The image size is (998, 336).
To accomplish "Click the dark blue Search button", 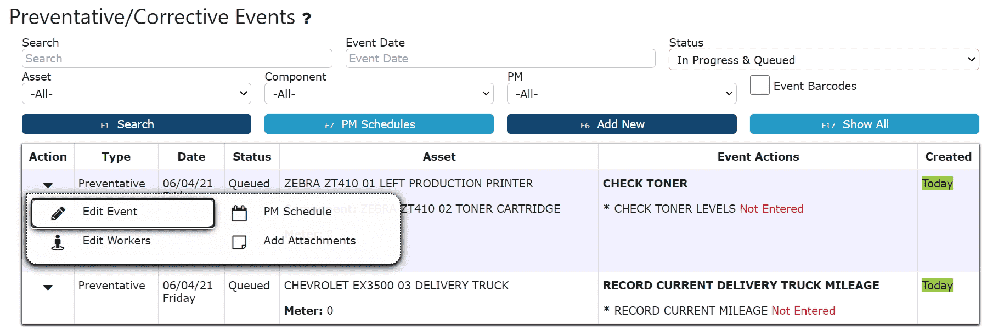I will tap(137, 124).
